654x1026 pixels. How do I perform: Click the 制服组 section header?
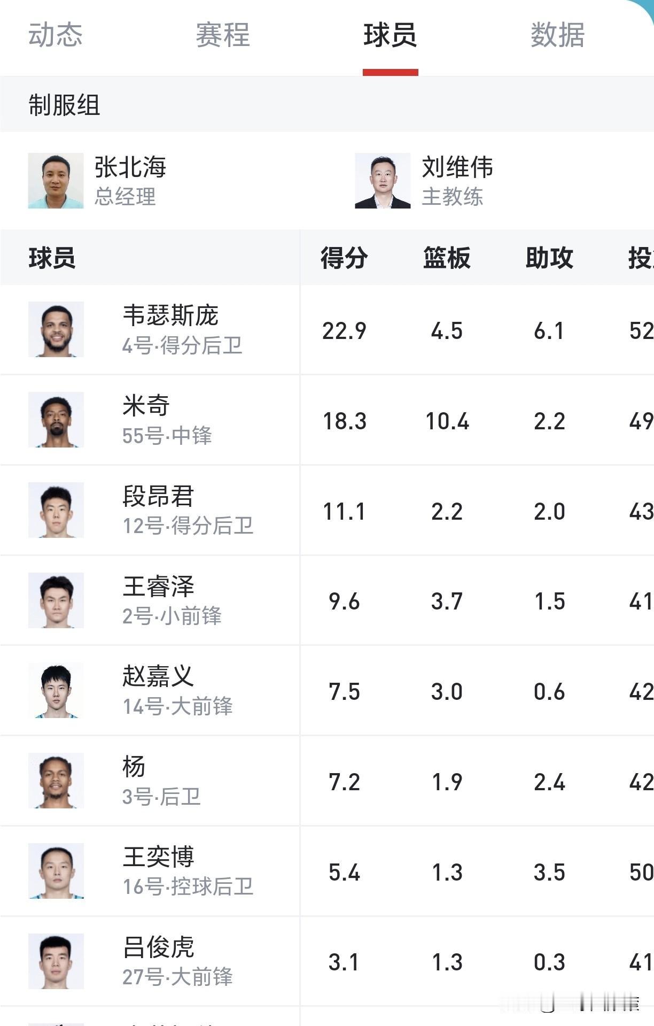[x=64, y=105]
